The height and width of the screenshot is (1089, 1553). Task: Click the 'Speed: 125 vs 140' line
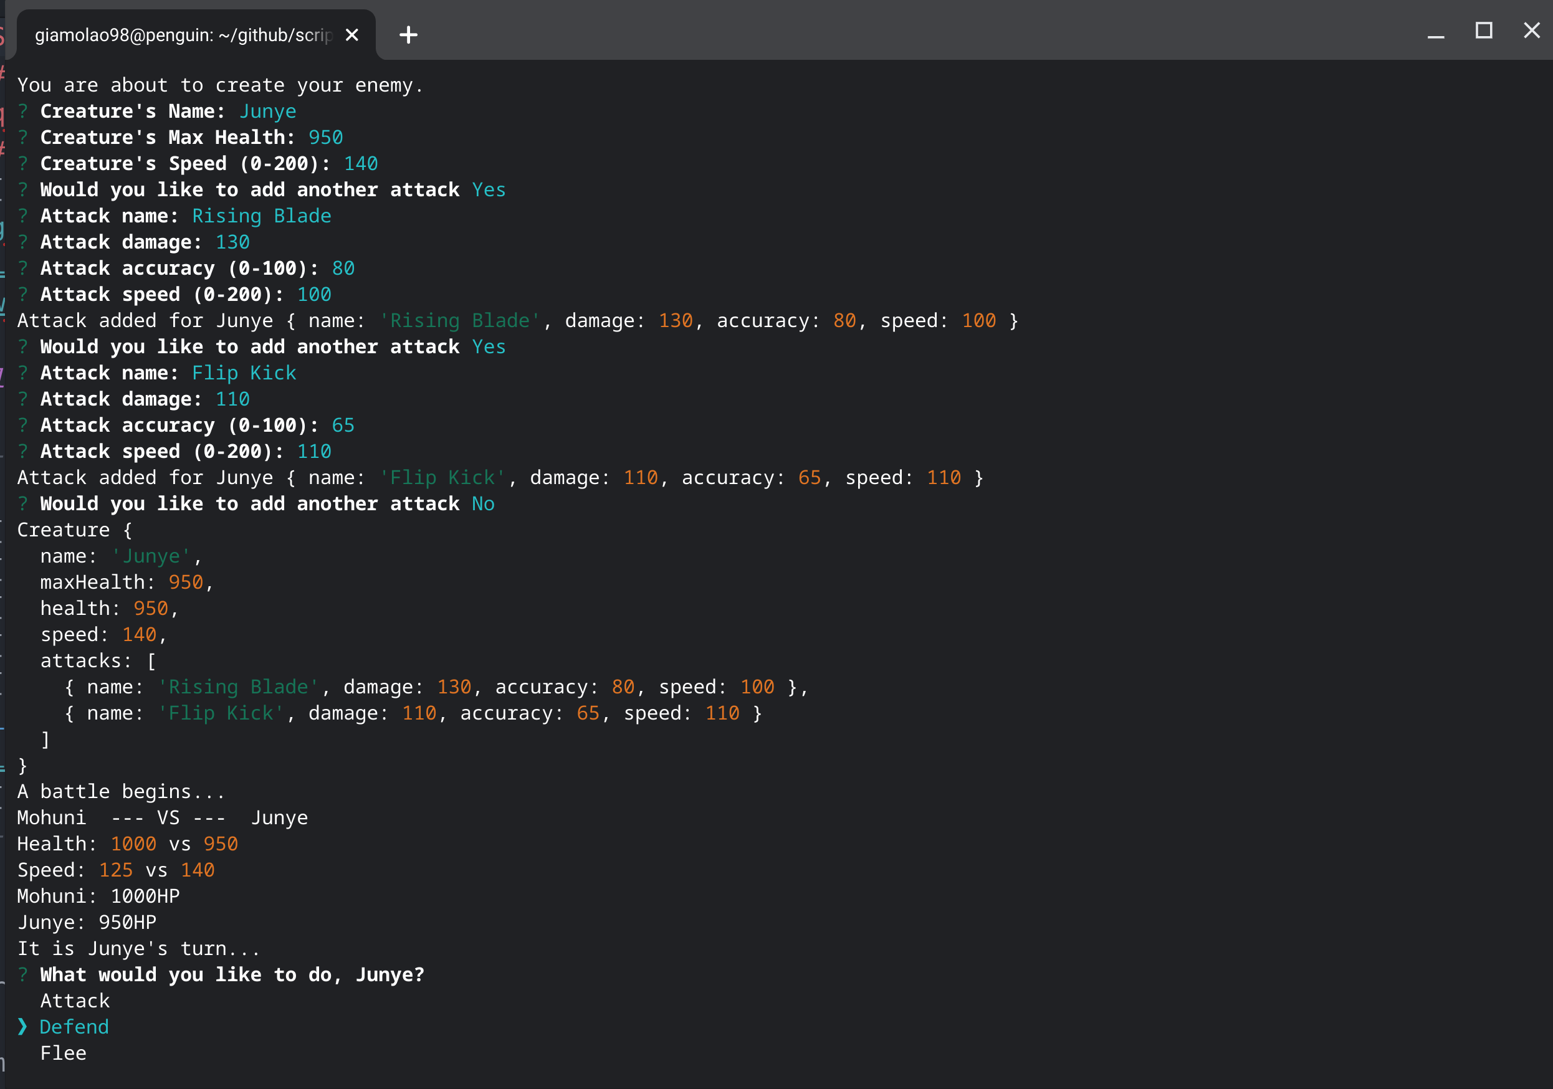[116, 870]
